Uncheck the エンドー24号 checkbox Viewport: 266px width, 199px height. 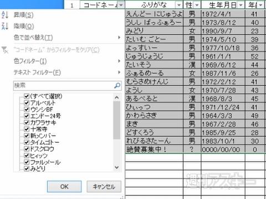(x=27, y=116)
